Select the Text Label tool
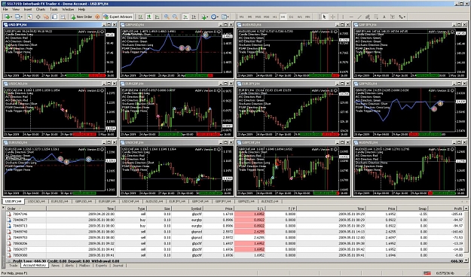 (x=393, y=17)
